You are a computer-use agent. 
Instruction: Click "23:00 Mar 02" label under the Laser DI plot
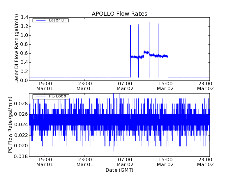(205, 86)
